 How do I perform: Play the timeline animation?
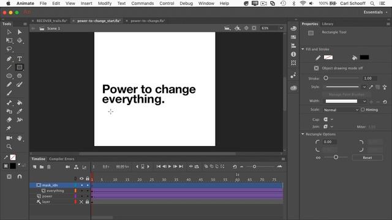pyautogui.click(x=170, y=167)
